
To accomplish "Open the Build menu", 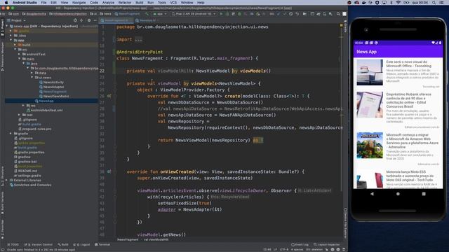I will [140, 3].
